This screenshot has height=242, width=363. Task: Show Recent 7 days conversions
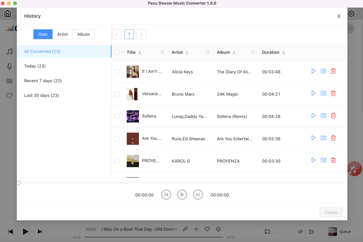click(x=43, y=81)
